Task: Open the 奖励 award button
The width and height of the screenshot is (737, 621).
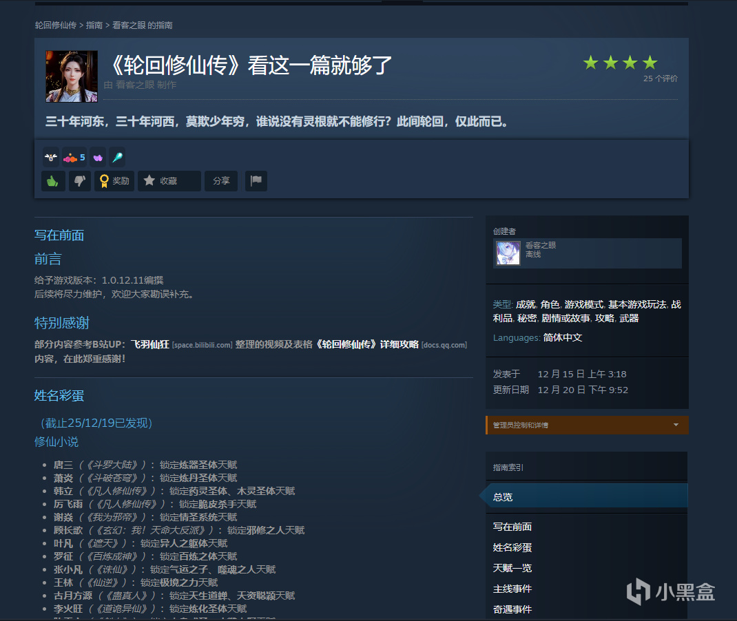Action: [x=115, y=181]
